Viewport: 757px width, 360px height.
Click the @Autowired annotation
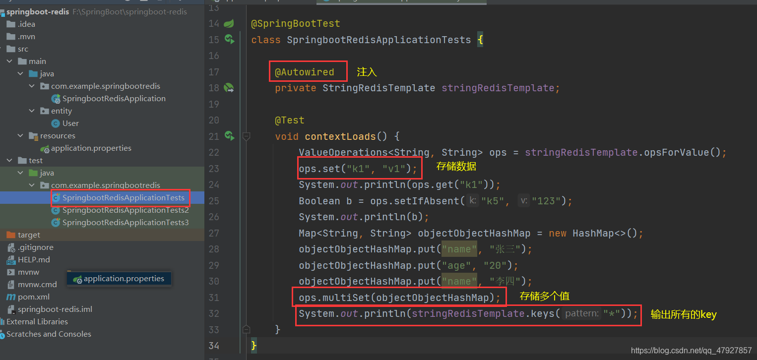pos(305,72)
